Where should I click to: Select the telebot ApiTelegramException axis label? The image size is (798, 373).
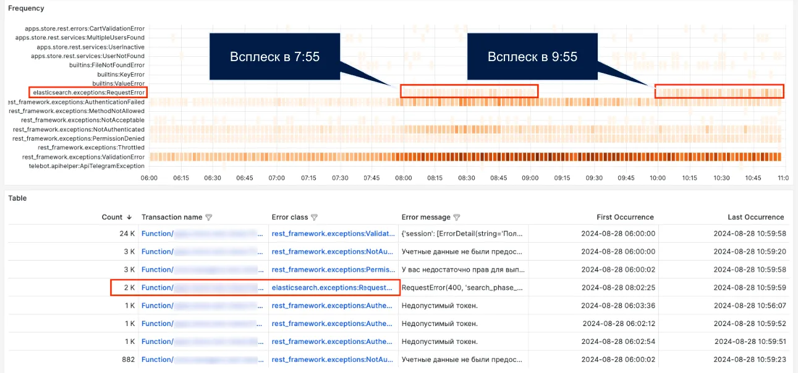(87, 166)
